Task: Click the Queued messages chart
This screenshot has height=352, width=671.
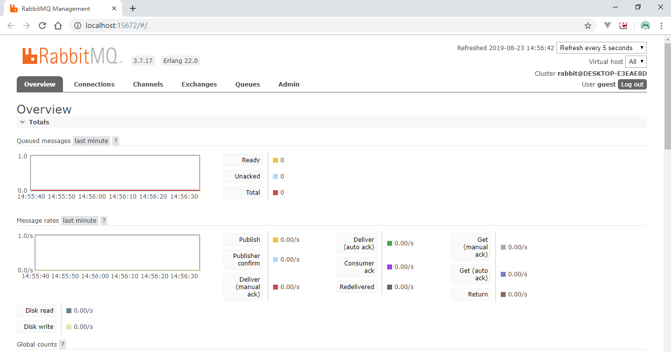Action: tap(115, 173)
